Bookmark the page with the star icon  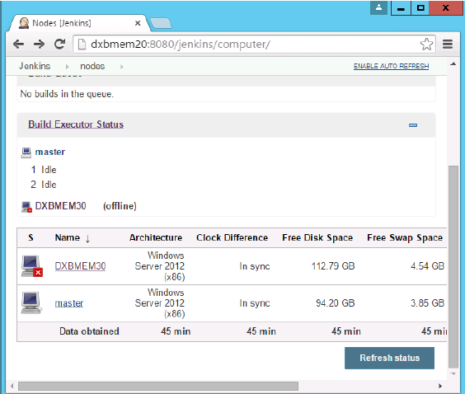coord(426,45)
